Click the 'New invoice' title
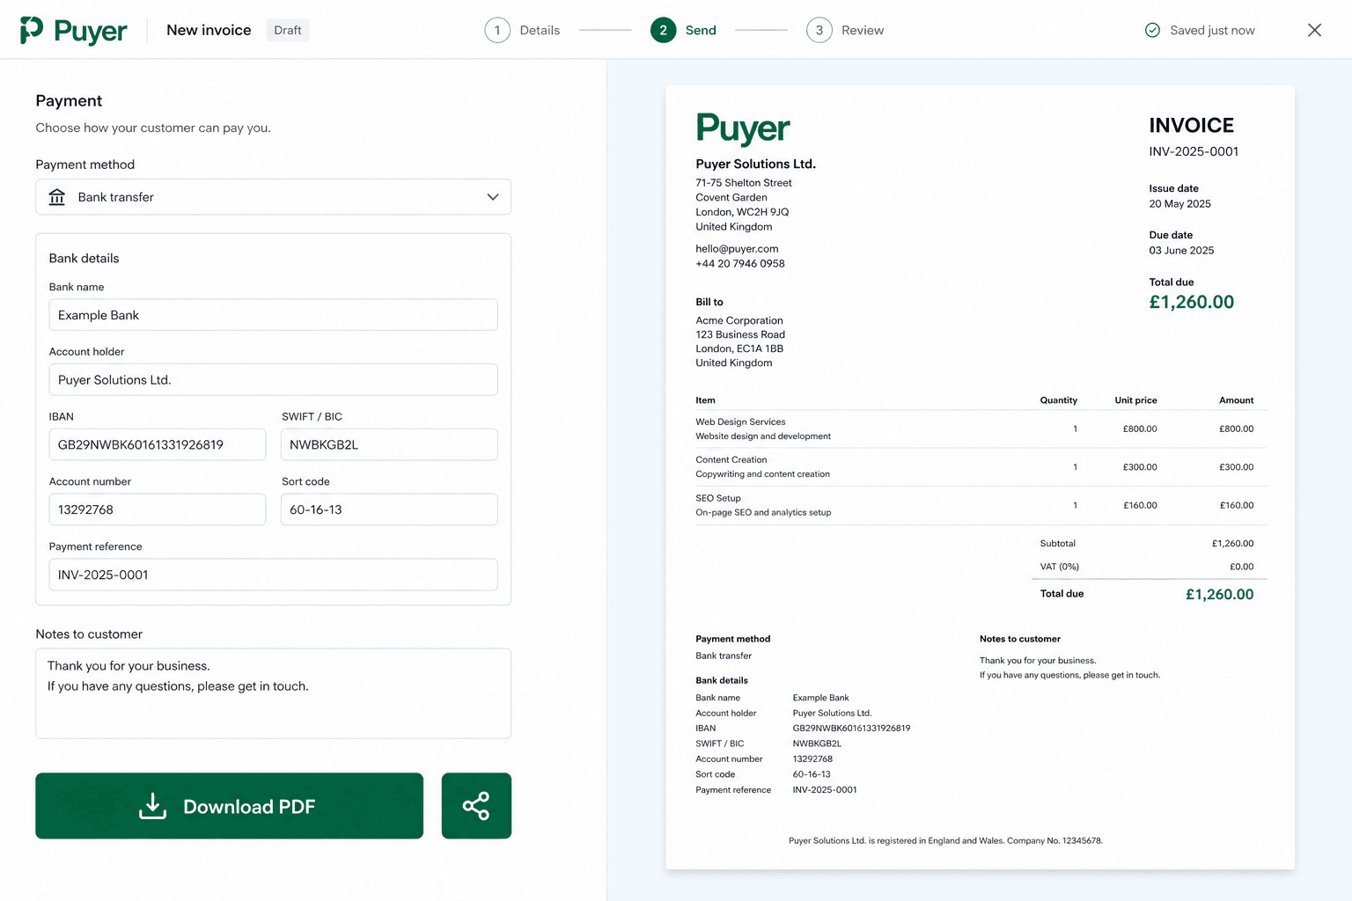1352x901 pixels. pos(209,30)
